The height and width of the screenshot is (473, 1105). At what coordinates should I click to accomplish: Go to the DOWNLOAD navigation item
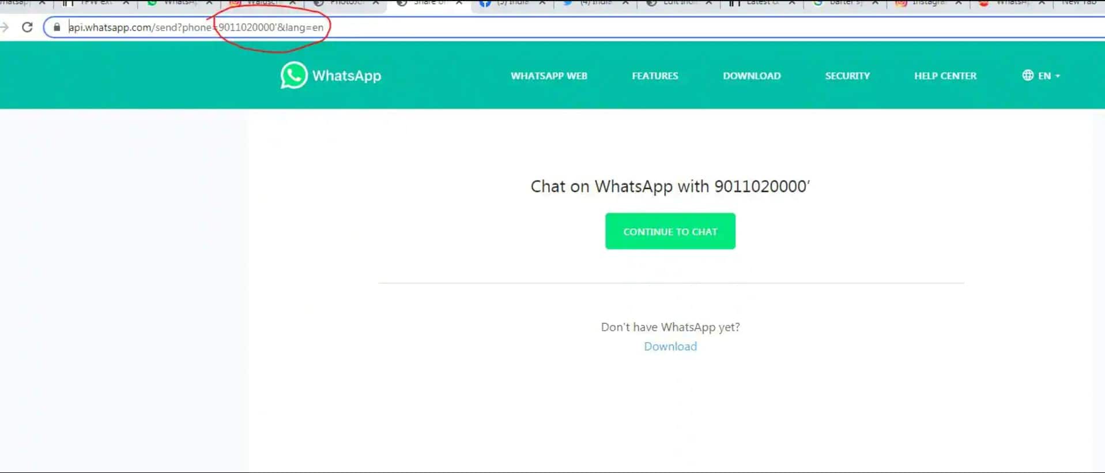tap(752, 76)
